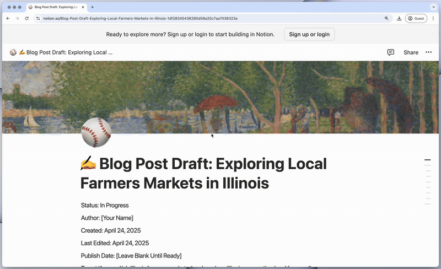Open the Notion comments icon

point(391,52)
